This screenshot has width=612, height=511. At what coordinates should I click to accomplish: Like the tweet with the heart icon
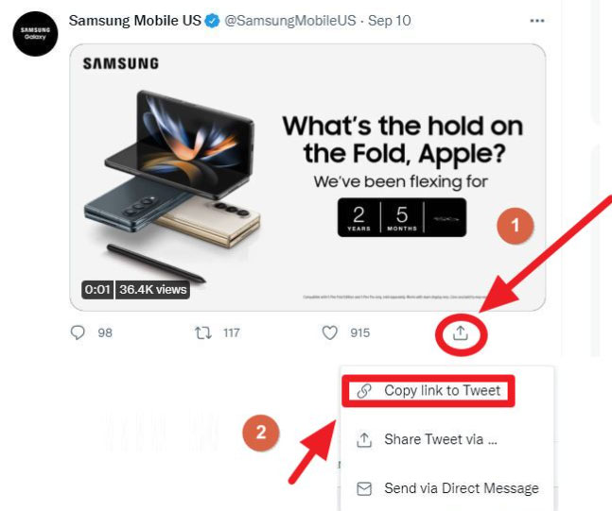tap(330, 332)
